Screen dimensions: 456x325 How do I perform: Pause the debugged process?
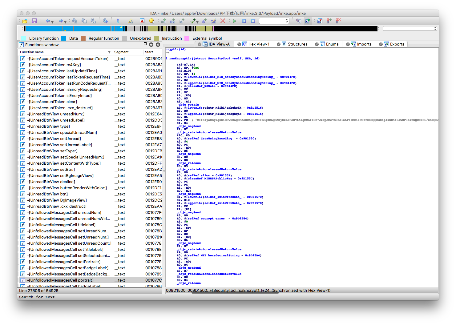[244, 21]
